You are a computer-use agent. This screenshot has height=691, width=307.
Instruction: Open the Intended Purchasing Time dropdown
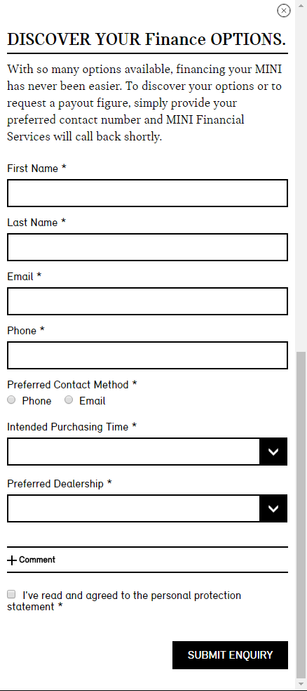(147, 452)
